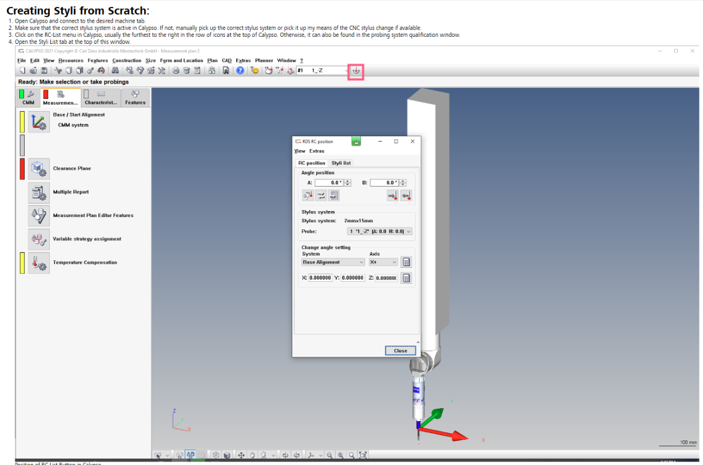Click calculator icon beside the Axis dropdown
Screen dimensions: 703x465
405,262
